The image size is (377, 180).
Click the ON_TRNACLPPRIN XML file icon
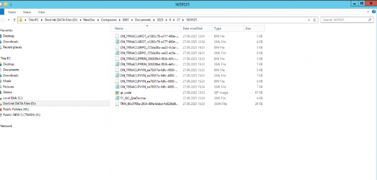tap(117, 64)
